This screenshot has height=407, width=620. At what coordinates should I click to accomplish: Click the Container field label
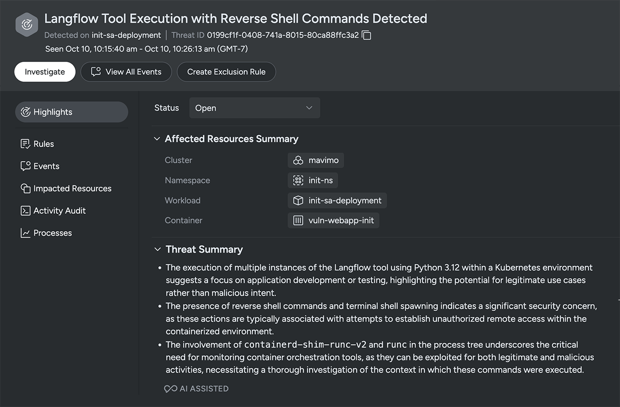[x=184, y=220]
